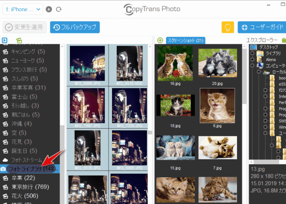Click the green plus add-folder icon
Screen dimensions: 286x204
click(x=160, y=40)
